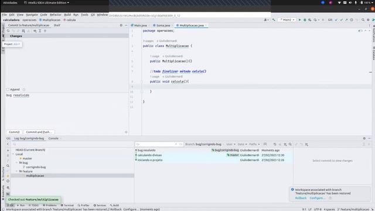Screen dimensions: 375x211
Task: Toggle the Amend checkbox
Action: [8, 90]
